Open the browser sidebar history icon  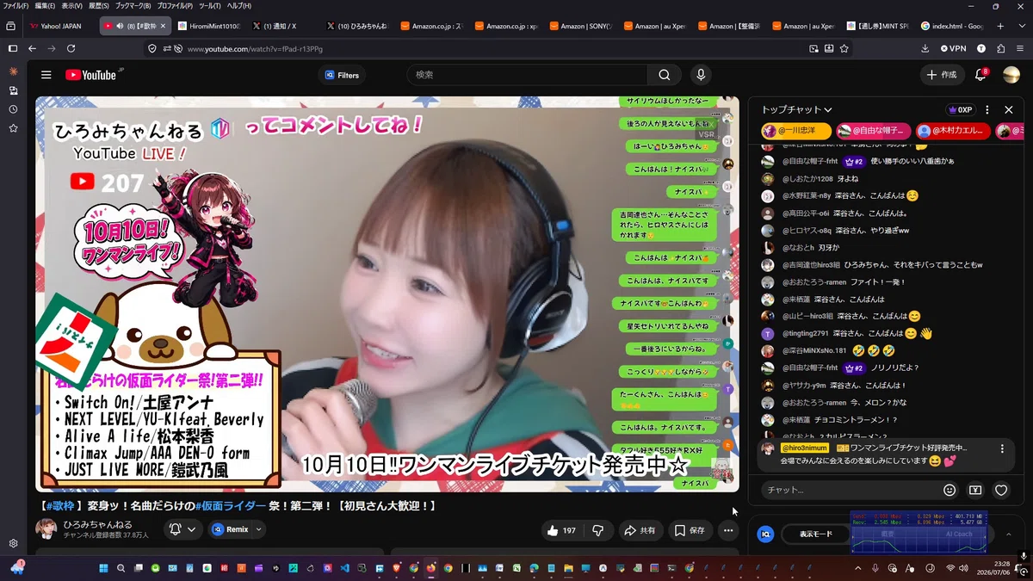[x=13, y=109]
